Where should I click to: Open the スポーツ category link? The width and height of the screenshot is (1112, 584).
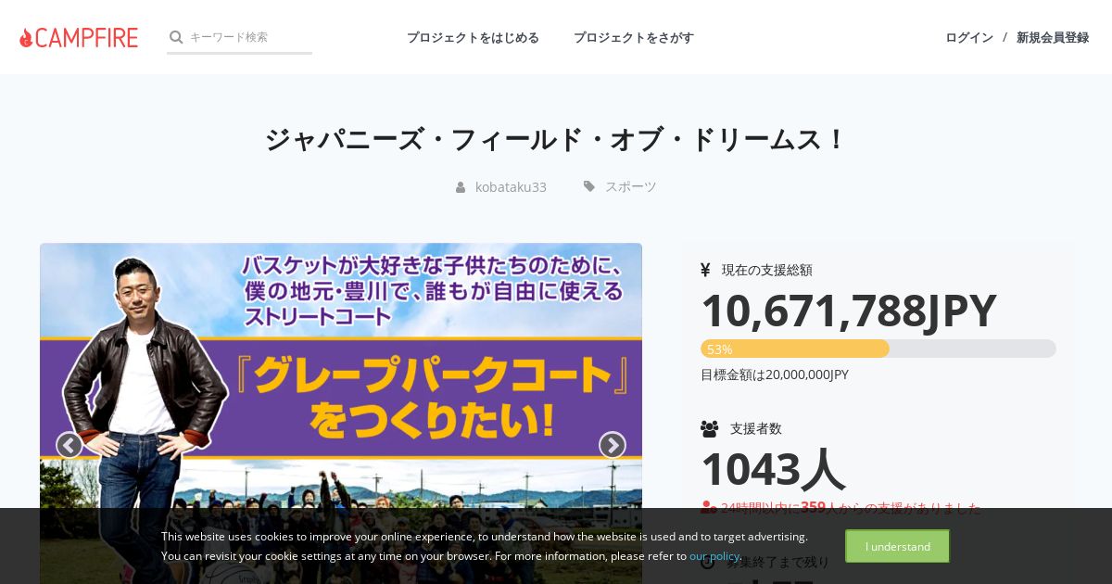point(631,186)
